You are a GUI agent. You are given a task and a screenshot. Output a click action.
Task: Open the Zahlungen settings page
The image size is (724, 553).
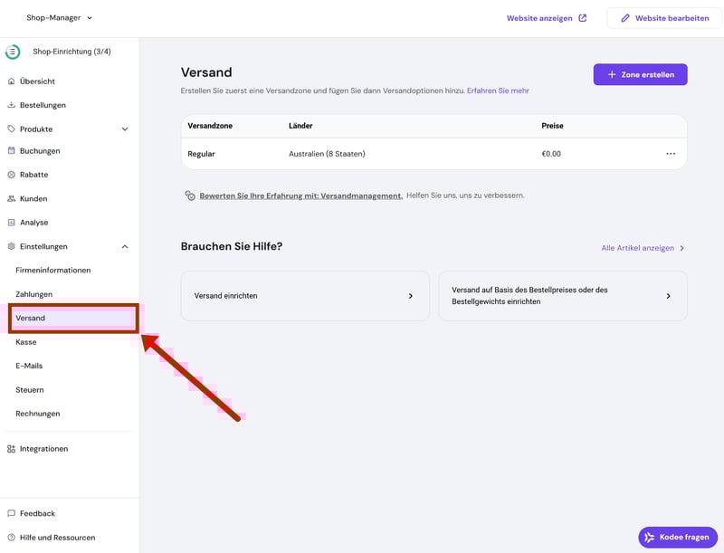point(34,294)
